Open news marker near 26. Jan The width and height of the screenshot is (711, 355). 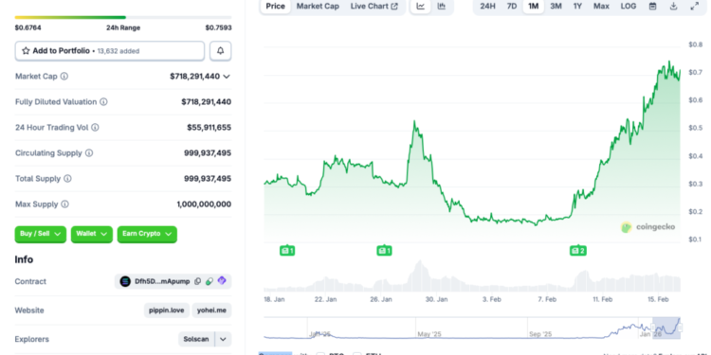coord(384,251)
